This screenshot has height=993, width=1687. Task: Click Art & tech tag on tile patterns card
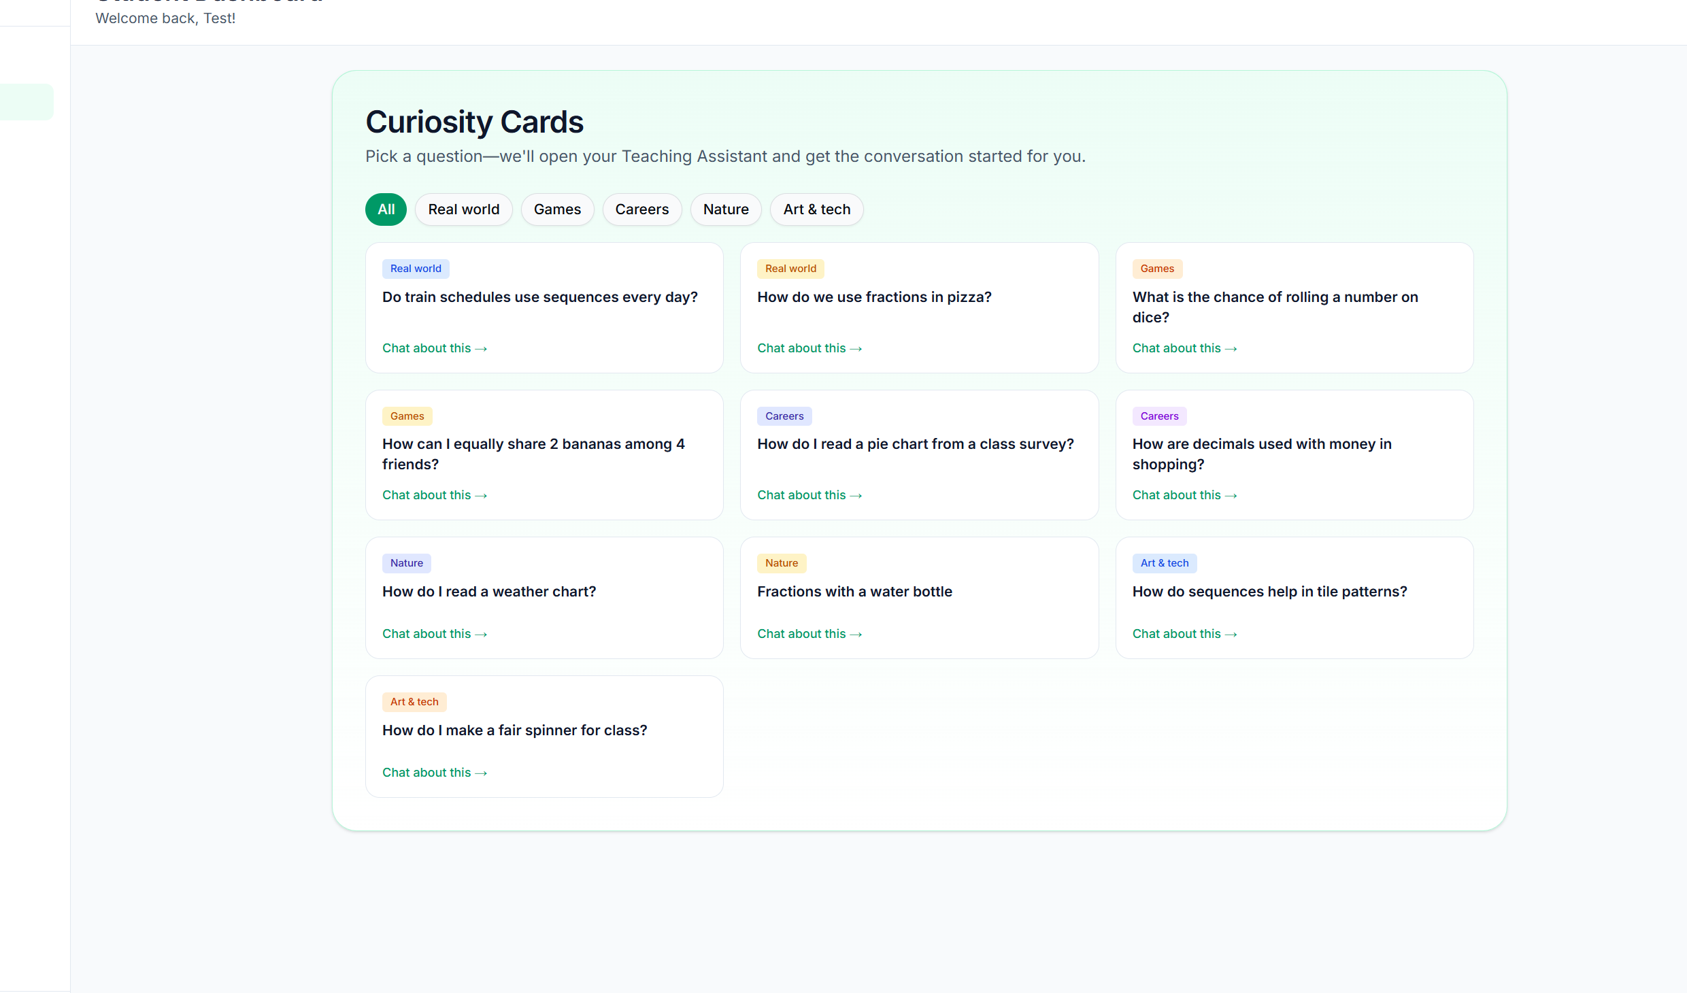pyautogui.click(x=1165, y=563)
